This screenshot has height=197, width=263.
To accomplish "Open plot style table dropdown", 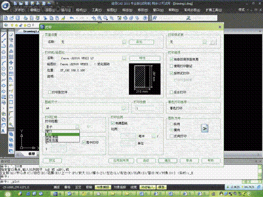I will pyautogui.click(x=205, y=42).
